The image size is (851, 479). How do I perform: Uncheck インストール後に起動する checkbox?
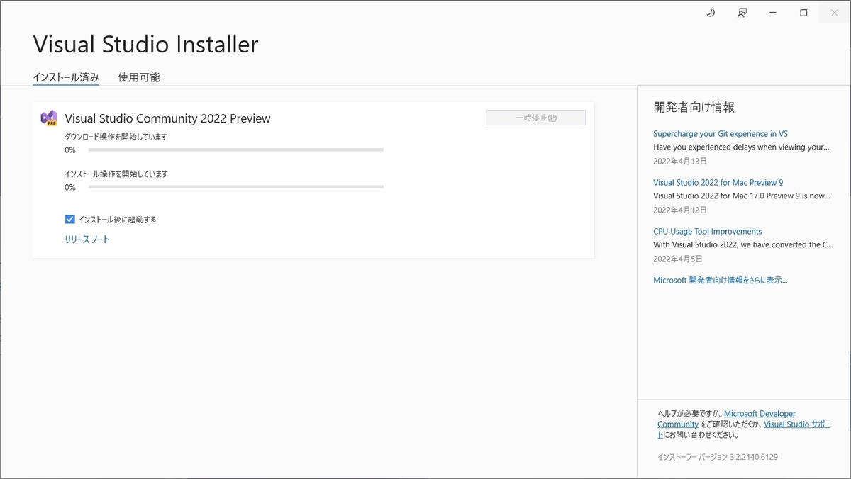[x=69, y=219]
